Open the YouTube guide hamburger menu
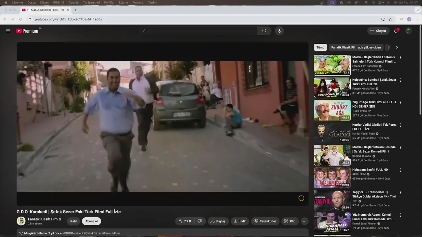This screenshot has width=422, height=237. pyautogui.click(x=8, y=31)
